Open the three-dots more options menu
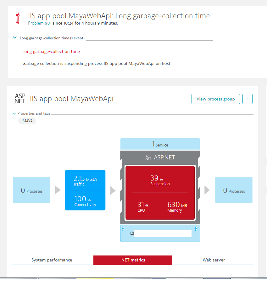The image size is (267, 281). pos(248,99)
